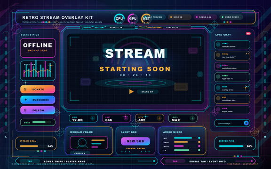Click the 00 : 24 : 18 countdown timer

click(x=135, y=75)
